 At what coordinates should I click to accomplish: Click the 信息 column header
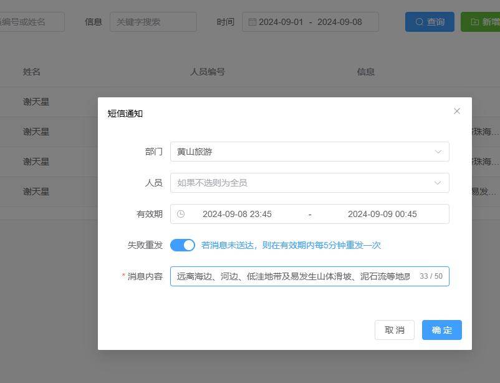pos(365,72)
